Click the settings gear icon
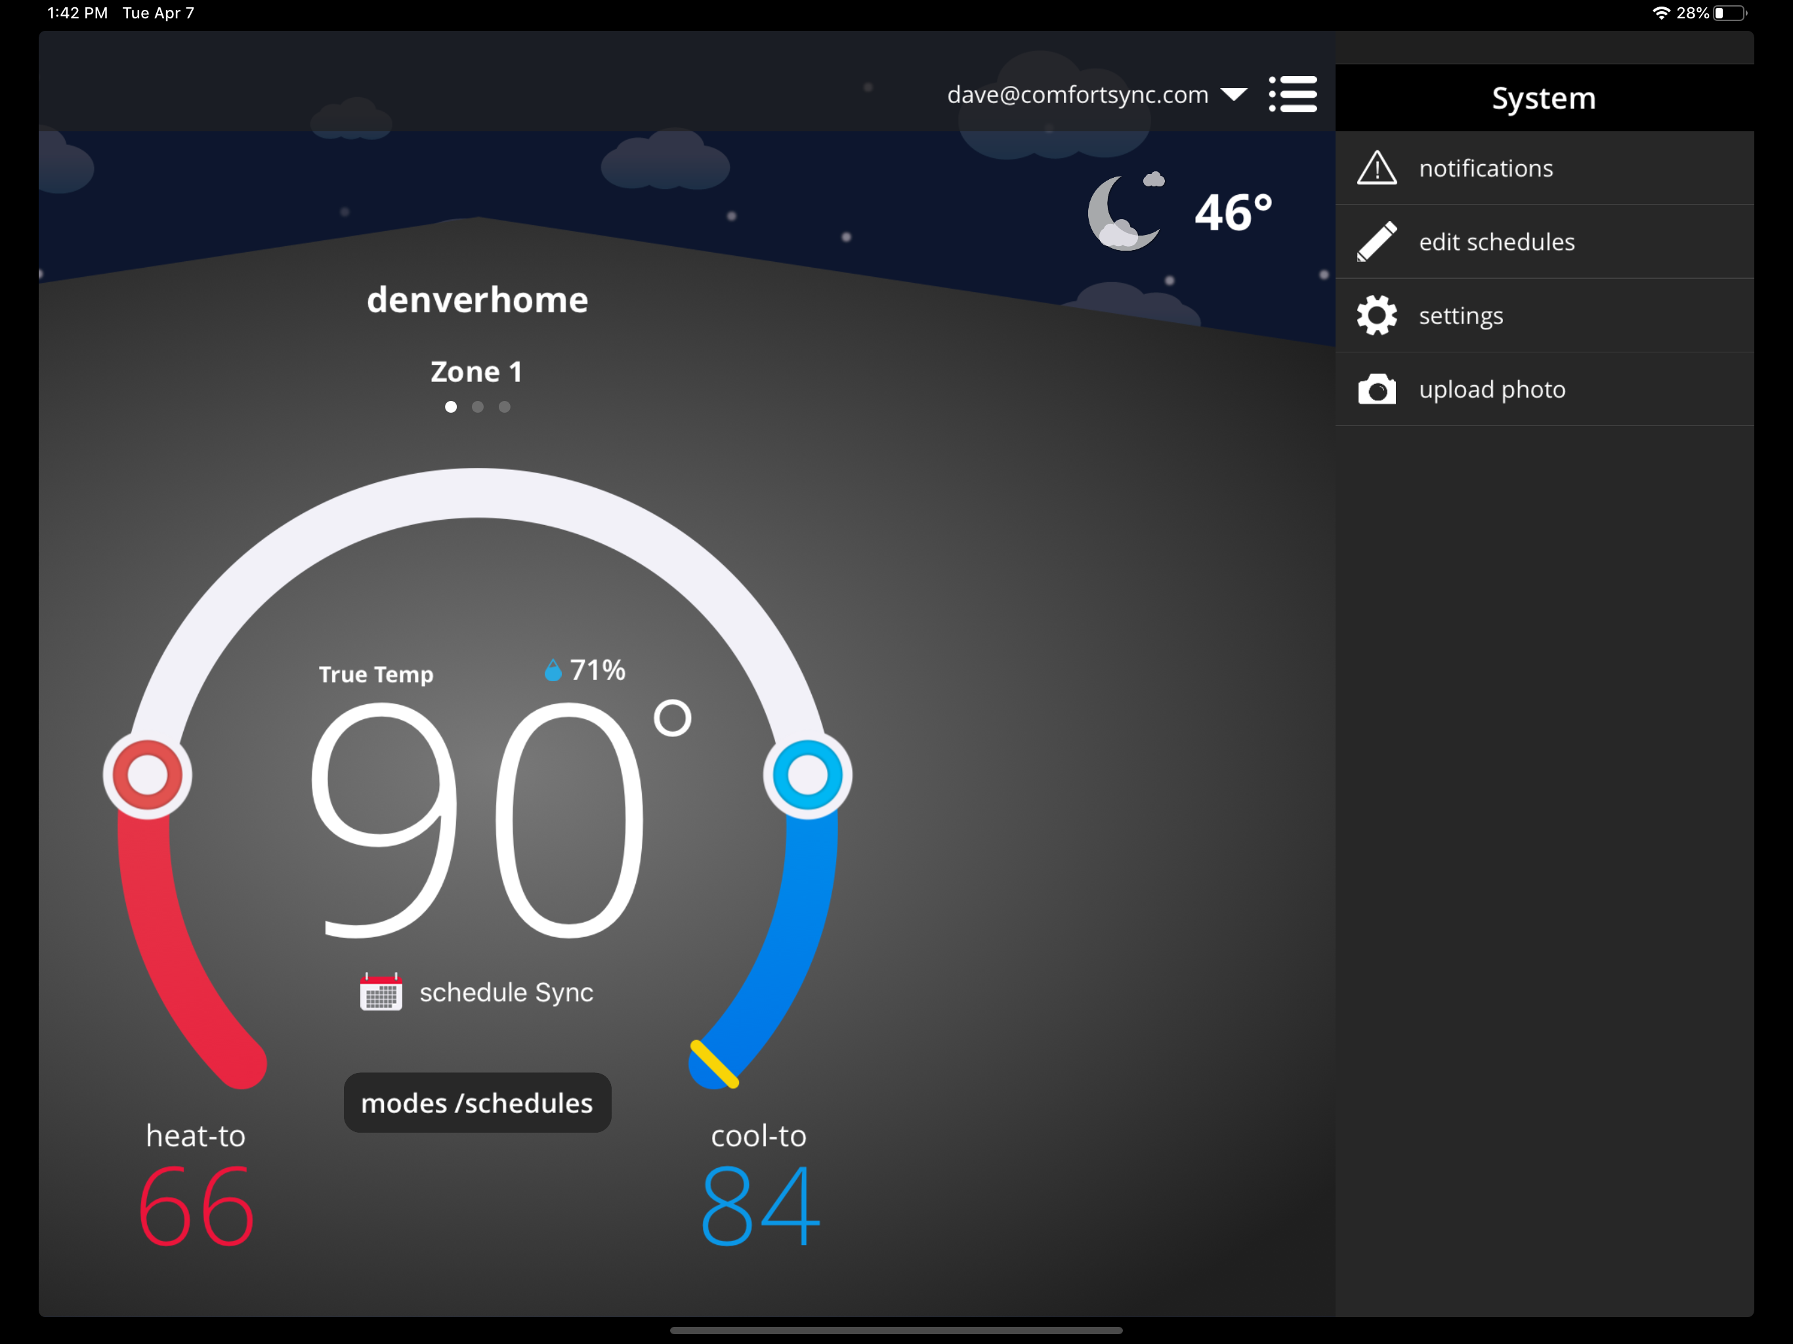This screenshot has height=1344, width=1793. [x=1376, y=316]
